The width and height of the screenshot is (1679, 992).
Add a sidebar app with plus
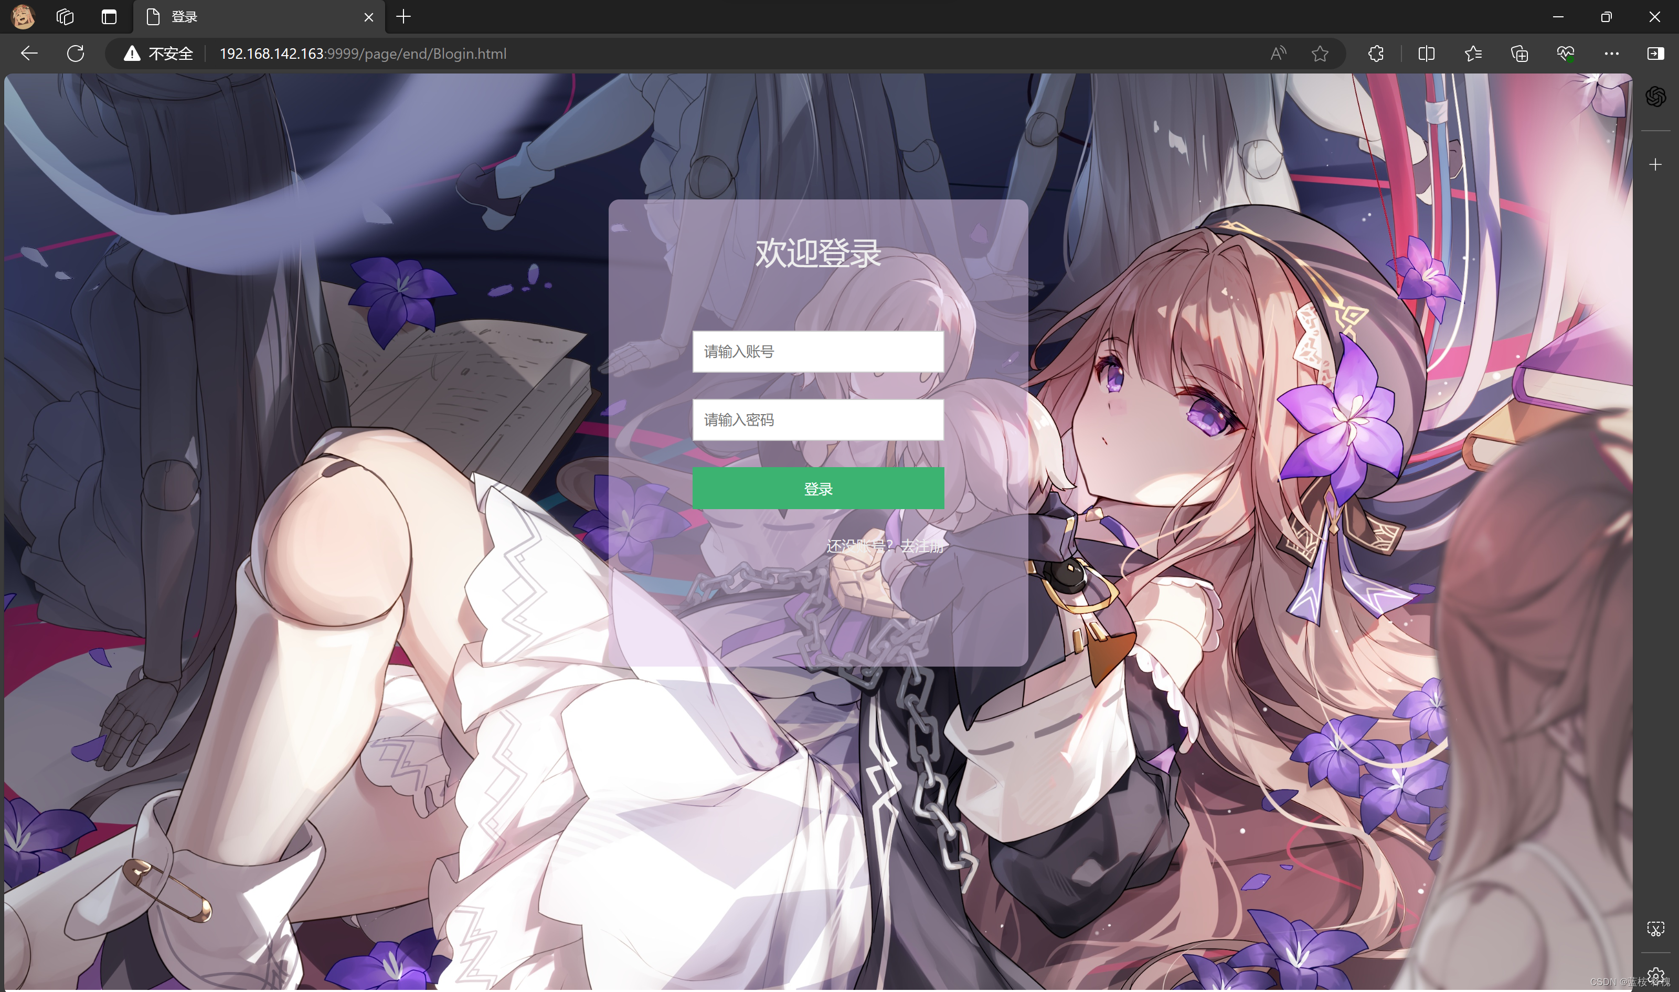[x=1655, y=164]
